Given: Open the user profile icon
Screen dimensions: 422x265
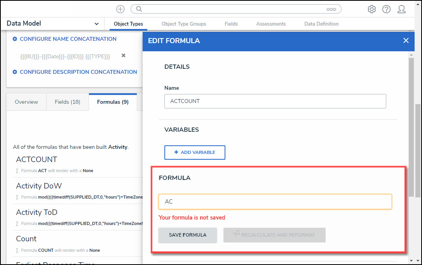Looking at the screenshot, I should (x=401, y=9).
